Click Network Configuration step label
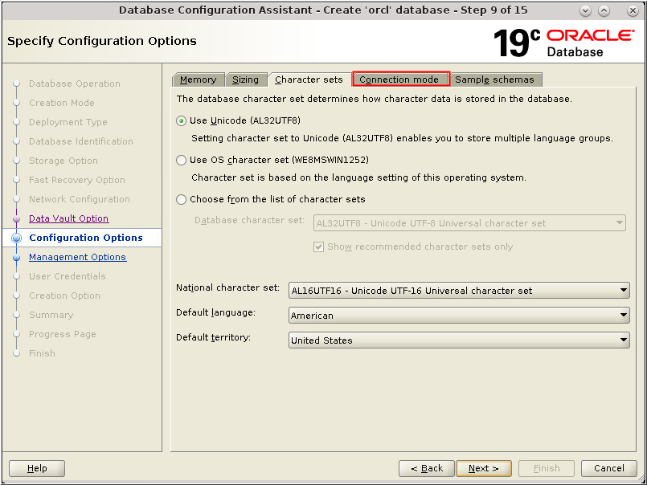This screenshot has width=647, height=485. click(x=80, y=200)
